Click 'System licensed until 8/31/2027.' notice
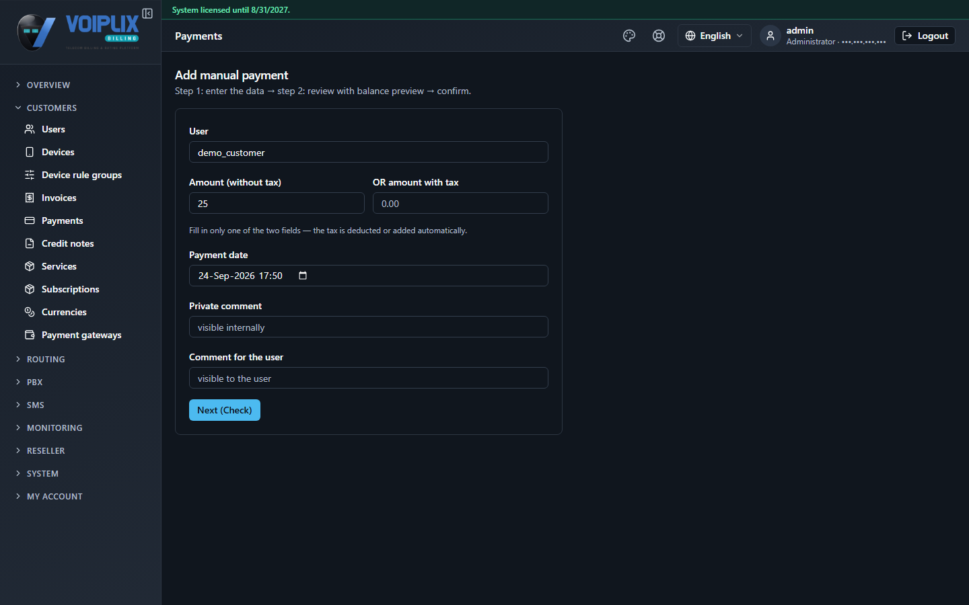Screen dimensions: 969x605 click(231, 10)
